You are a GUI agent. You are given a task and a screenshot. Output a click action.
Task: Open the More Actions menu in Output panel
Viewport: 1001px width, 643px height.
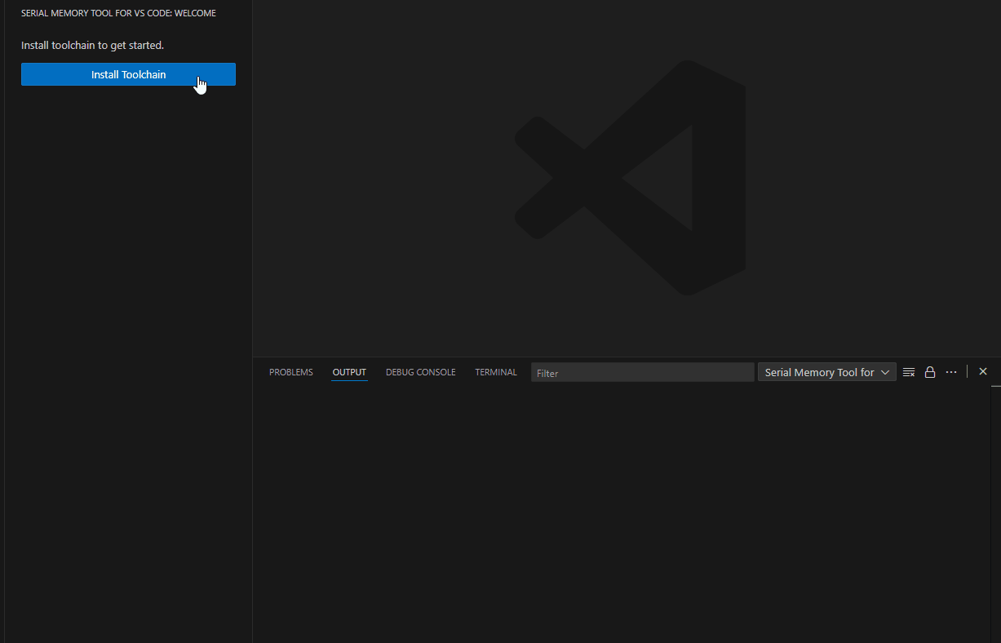point(951,371)
